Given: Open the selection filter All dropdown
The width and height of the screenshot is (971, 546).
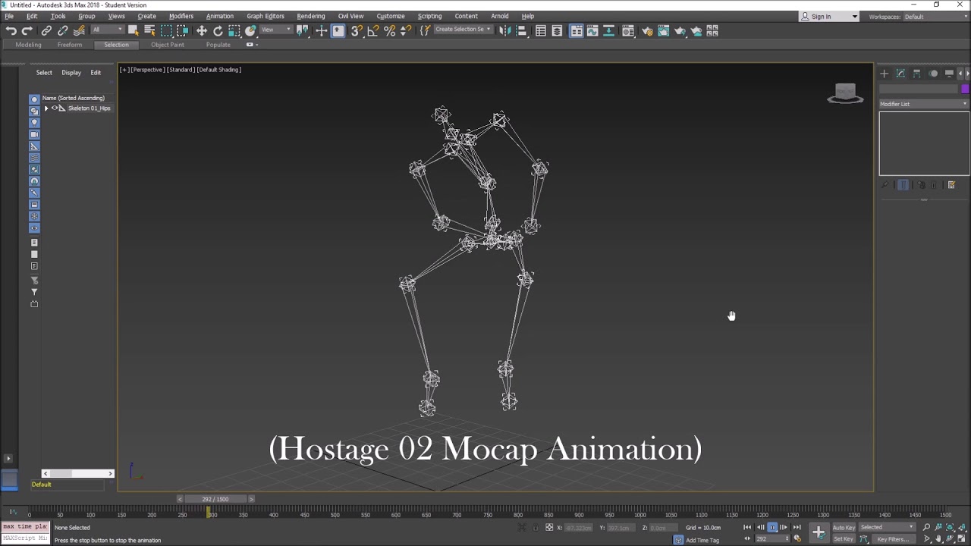Looking at the screenshot, I should point(107,30).
